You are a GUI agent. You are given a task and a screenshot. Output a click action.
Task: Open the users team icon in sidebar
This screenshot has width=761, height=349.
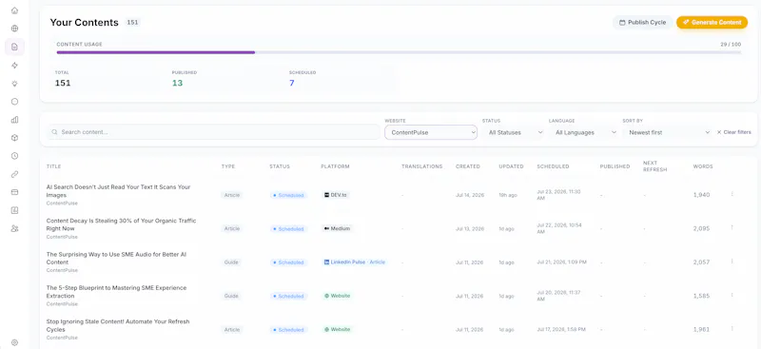tap(14, 228)
